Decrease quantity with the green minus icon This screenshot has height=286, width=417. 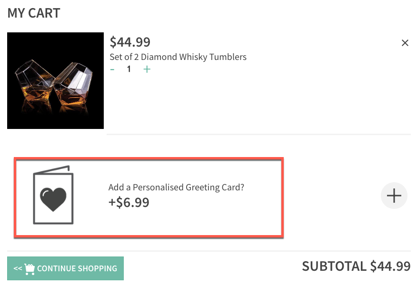point(112,69)
